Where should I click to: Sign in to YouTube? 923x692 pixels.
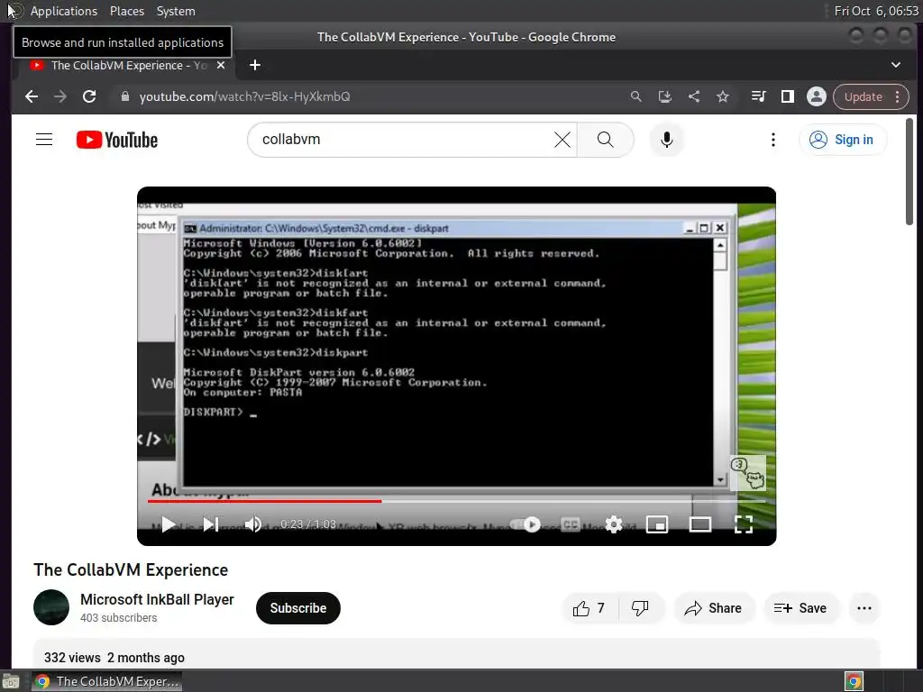(x=843, y=140)
